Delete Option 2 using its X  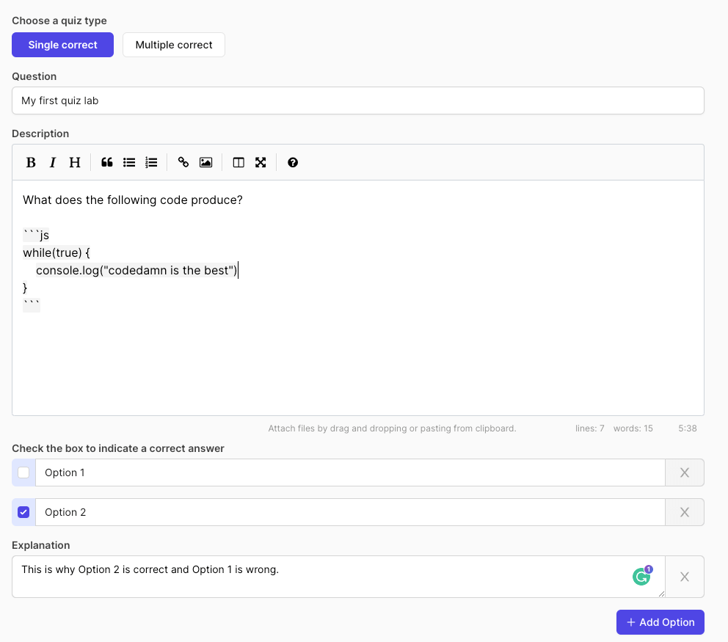point(685,512)
